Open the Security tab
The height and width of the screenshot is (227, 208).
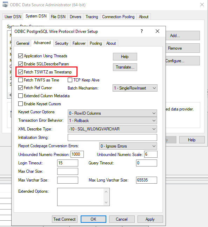coord(62,43)
